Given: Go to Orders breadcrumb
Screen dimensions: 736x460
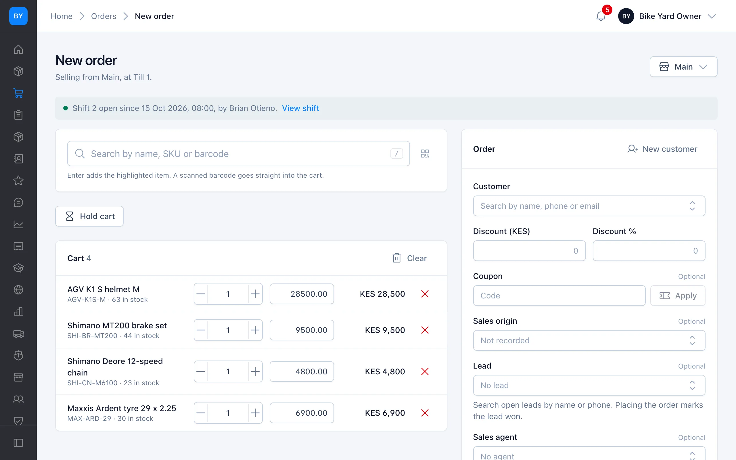Looking at the screenshot, I should click(x=103, y=16).
